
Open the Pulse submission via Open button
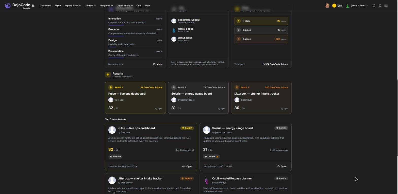point(187,166)
